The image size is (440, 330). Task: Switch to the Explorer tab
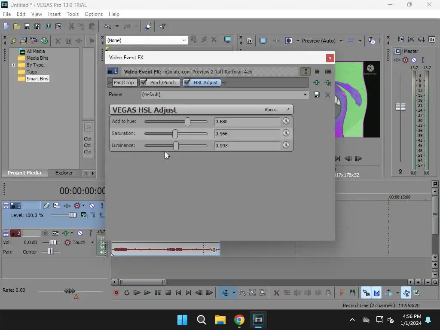(x=64, y=173)
